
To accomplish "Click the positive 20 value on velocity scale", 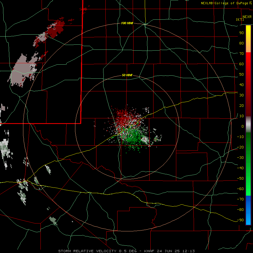I will click(x=241, y=105).
